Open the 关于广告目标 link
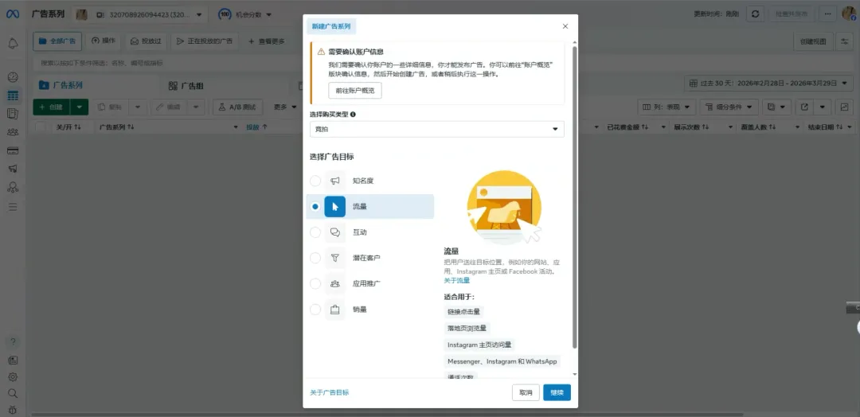Image resolution: width=860 pixels, height=417 pixels. pyautogui.click(x=329, y=392)
